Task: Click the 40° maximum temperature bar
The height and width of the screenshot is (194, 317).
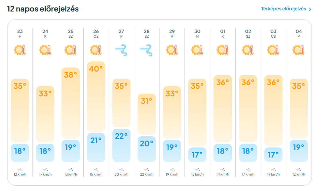Action: point(96,97)
